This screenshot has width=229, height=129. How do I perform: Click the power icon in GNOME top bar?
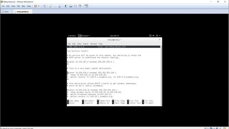[157, 36]
